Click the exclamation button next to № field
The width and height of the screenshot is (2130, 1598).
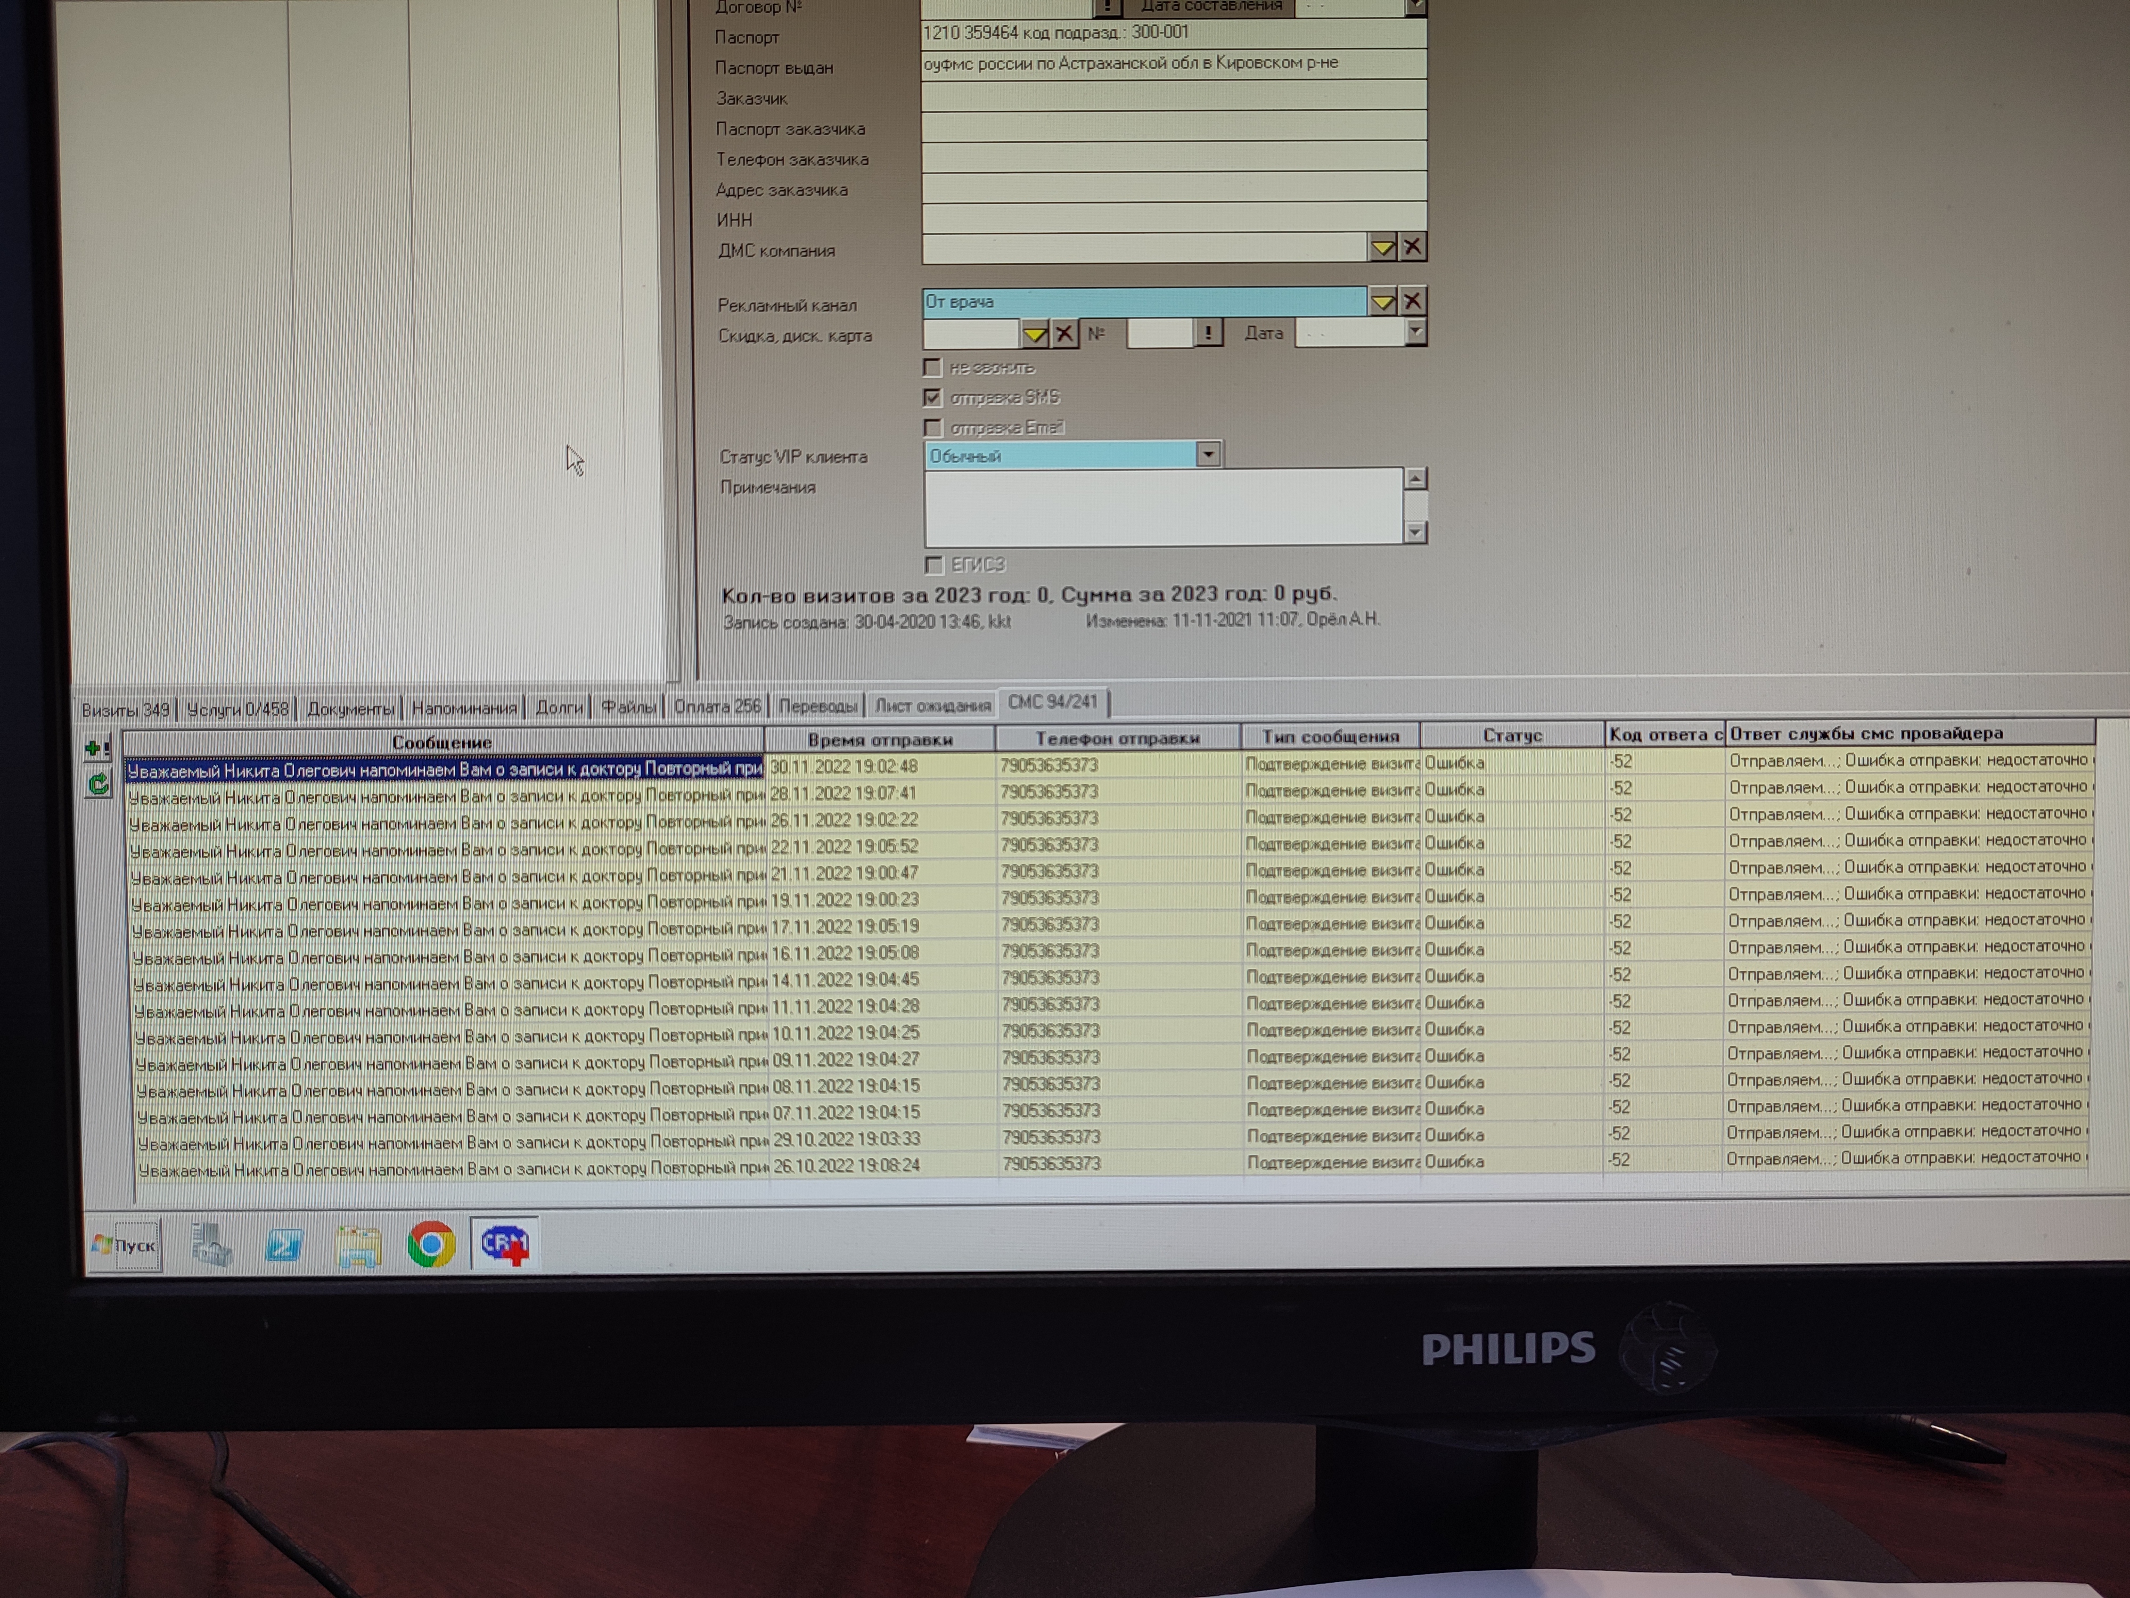tap(1208, 333)
